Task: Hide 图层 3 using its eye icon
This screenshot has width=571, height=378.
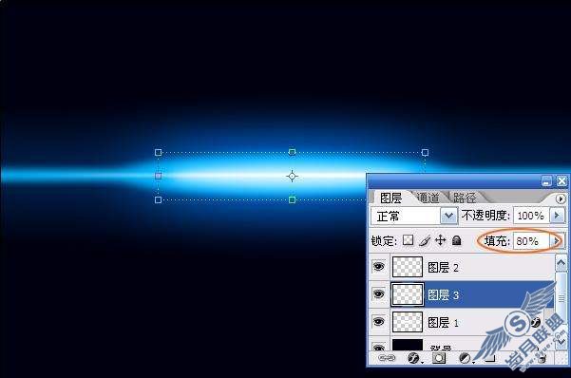Action: pos(379,293)
